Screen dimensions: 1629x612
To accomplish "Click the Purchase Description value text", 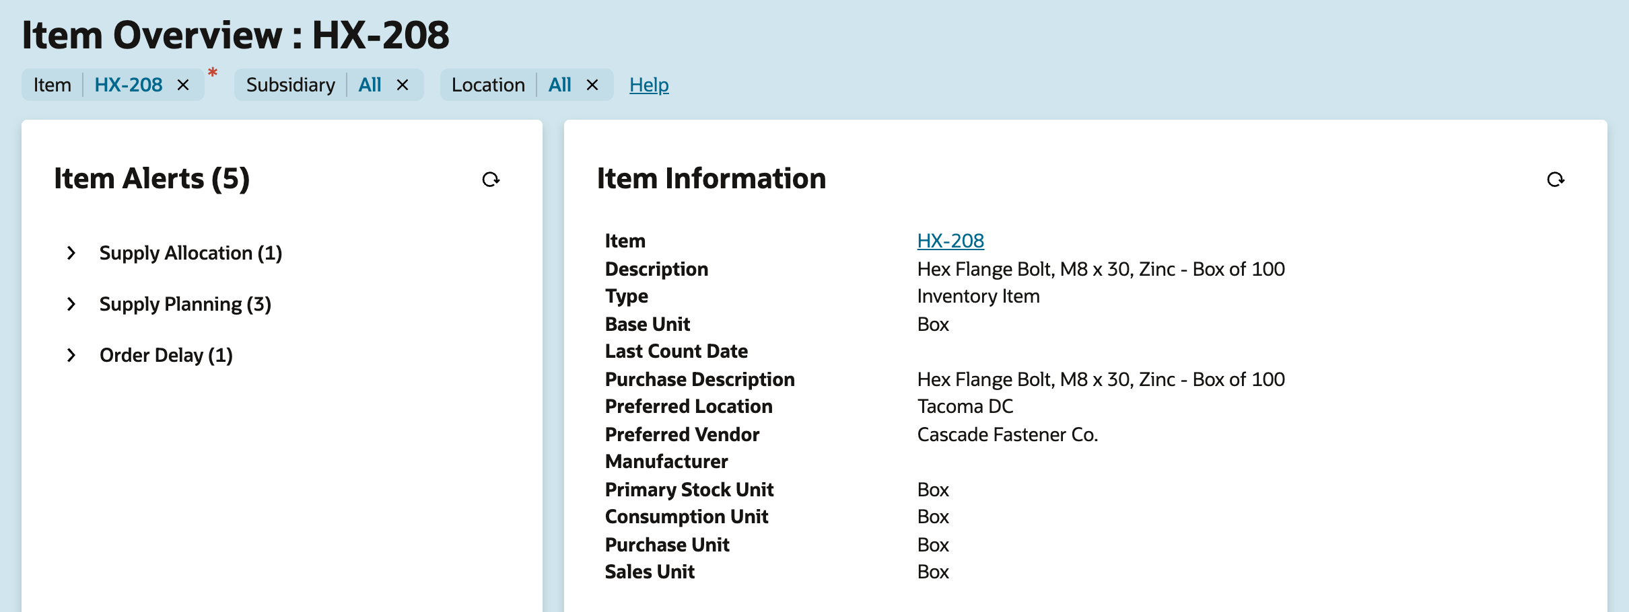I will 1101,379.
